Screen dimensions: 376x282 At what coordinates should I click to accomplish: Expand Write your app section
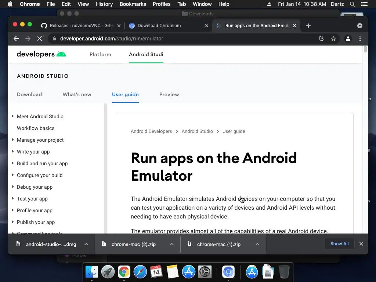[13, 152]
